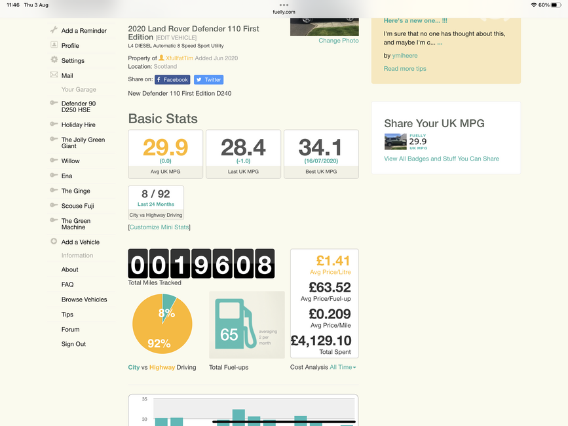Go to Browse Vehicles

84,300
